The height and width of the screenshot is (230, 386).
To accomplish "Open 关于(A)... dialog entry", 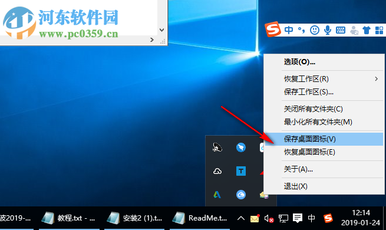I will click(324, 169).
